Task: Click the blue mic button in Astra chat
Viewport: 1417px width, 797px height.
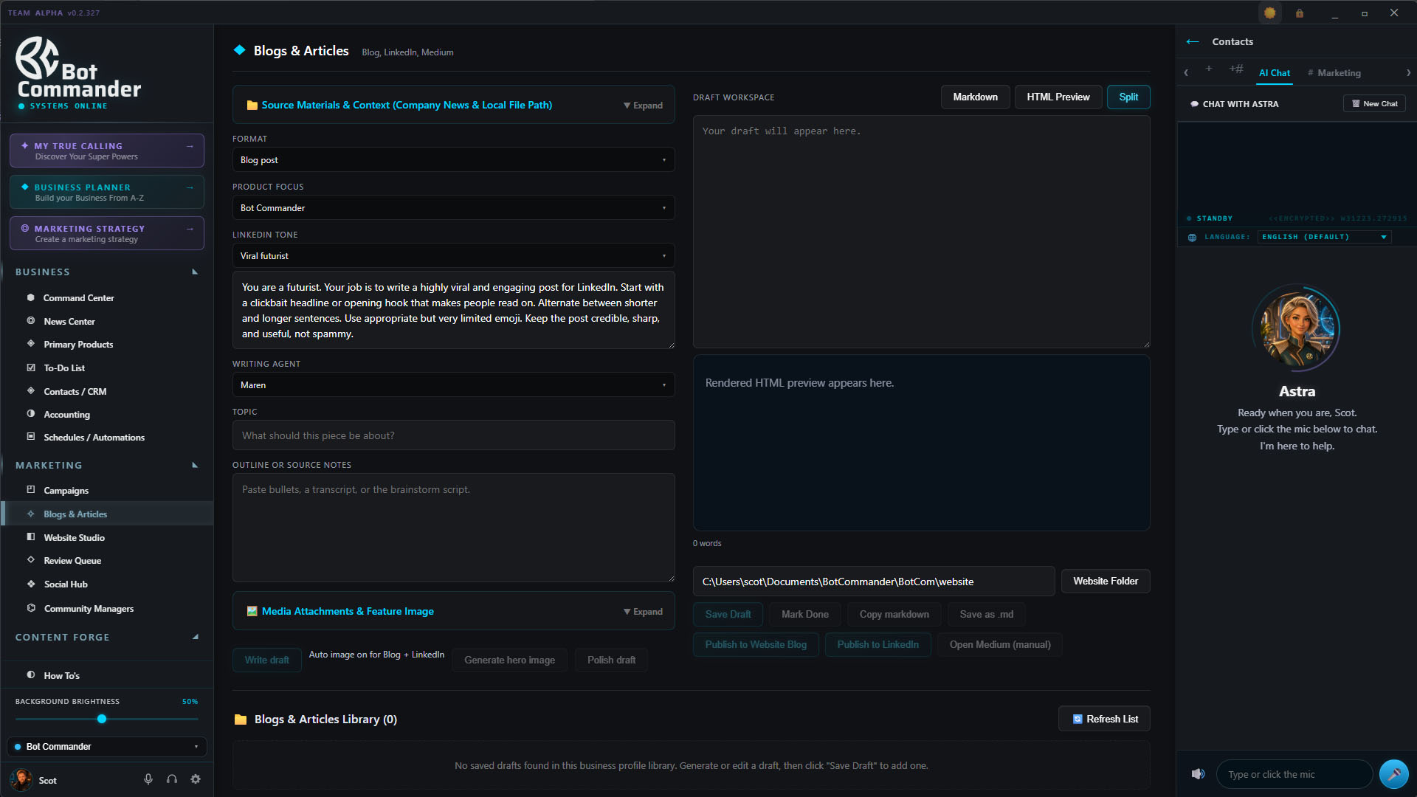Action: pyautogui.click(x=1393, y=774)
